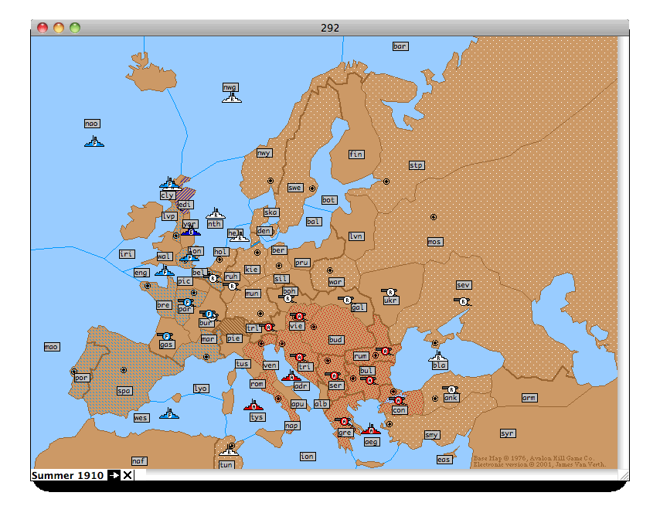This screenshot has width=660, height=523.
Task: Click the 'war' province label
Action: [336, 282]
